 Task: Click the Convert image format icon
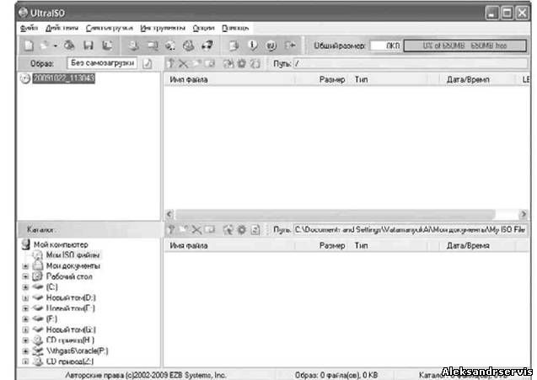[170, 45]
